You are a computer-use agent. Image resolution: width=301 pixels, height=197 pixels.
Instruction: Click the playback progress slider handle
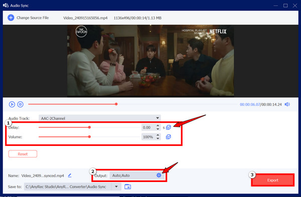[x=116, y=104]
